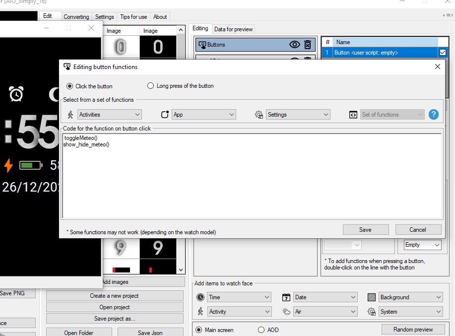
Task: Click the clock icon next to Time dropdown
Action: coord(200,297)
